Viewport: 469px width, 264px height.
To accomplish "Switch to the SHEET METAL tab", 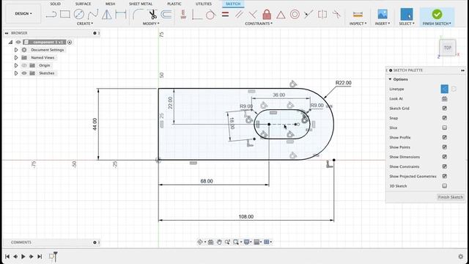I will pyautogui.click(x=141, y=4).
